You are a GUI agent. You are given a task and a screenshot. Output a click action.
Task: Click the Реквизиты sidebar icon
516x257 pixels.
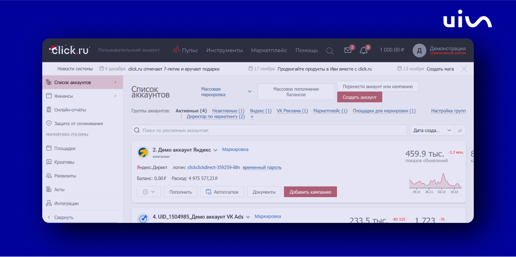click(x=48, y=176)
